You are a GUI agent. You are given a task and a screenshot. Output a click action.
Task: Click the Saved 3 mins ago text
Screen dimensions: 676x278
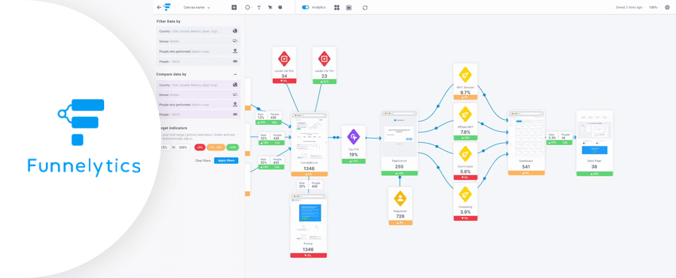click(629, 7)
